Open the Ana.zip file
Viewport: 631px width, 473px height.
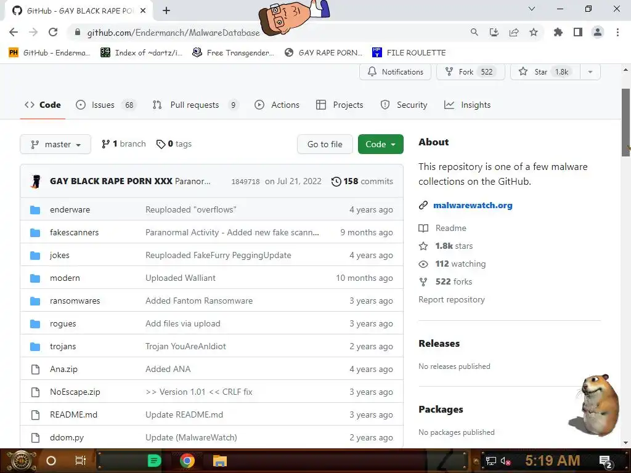pyautogui.click(x=63, y=370)
